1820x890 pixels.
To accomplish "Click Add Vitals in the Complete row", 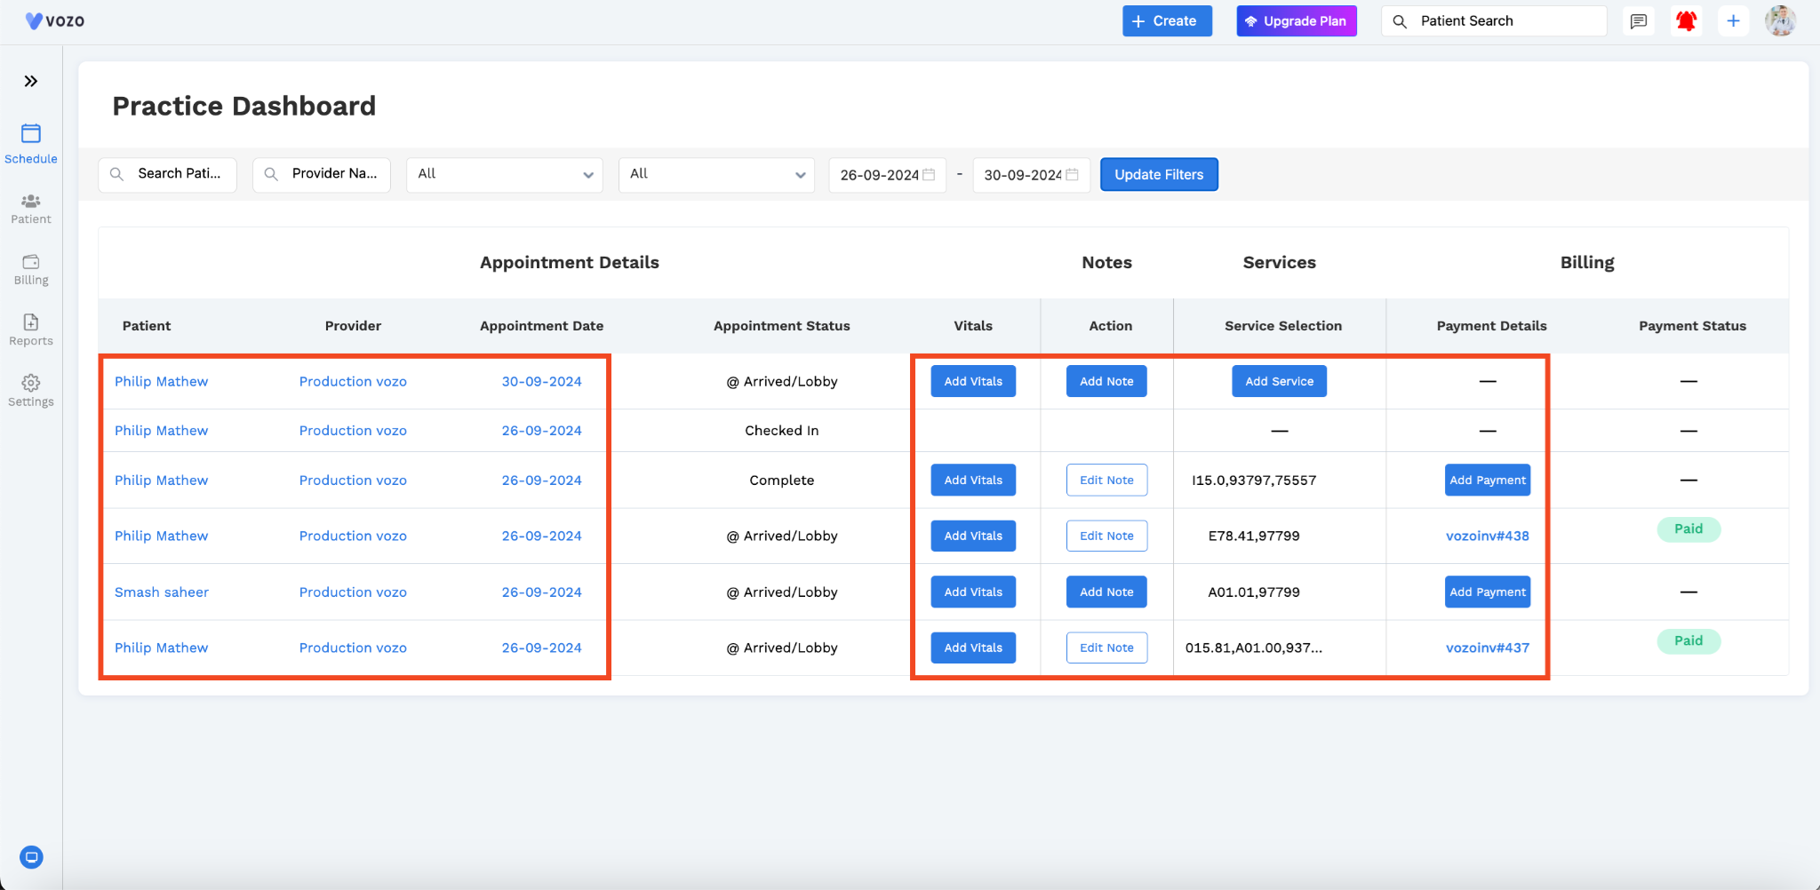I will (x=973, y=480).
